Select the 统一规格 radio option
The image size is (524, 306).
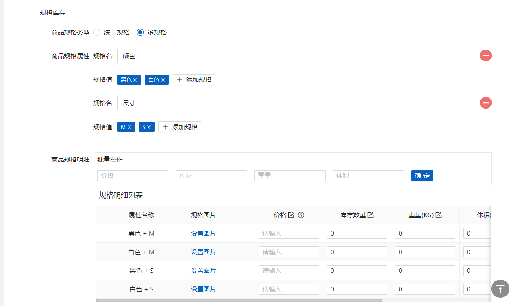coord(97,32)
